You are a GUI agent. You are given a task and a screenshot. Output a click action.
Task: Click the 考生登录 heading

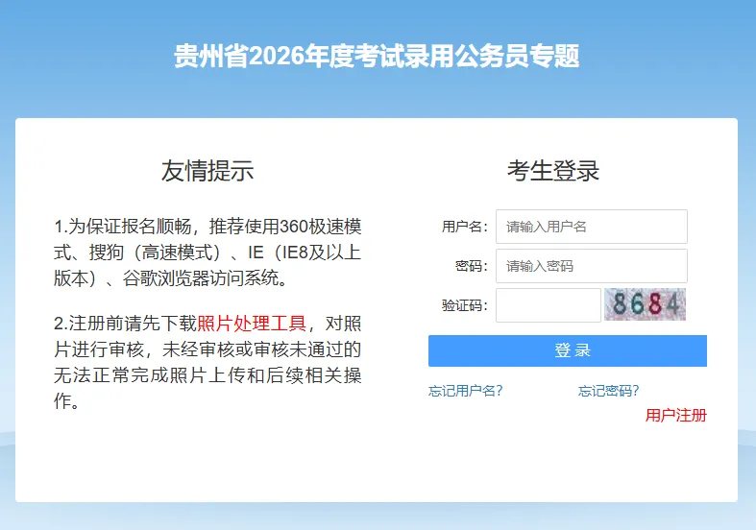[x=553, y=171]
